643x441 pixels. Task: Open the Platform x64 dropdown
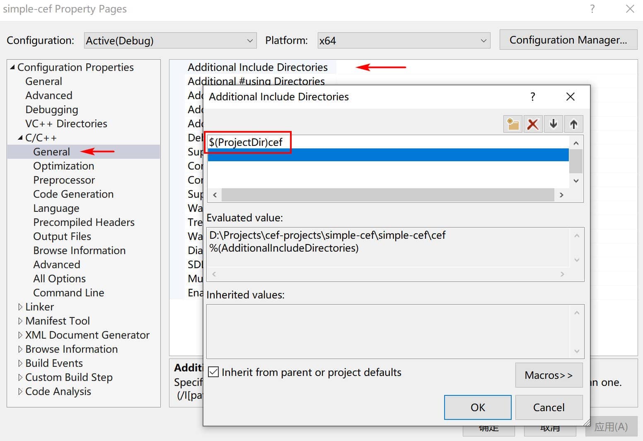(404, 41)
